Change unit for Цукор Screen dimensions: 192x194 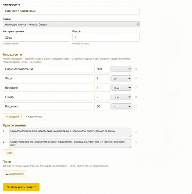tap(121, 97)
